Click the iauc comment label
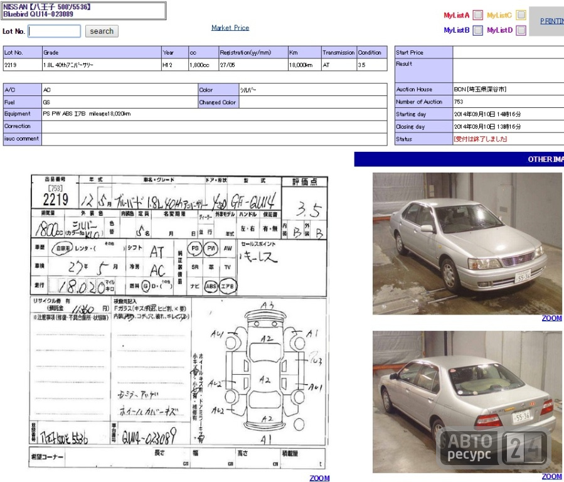 23,139
